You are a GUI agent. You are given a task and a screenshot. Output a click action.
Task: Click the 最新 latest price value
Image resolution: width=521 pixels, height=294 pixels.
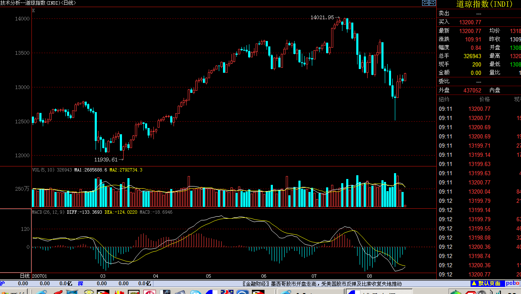[x=470, y=31]
